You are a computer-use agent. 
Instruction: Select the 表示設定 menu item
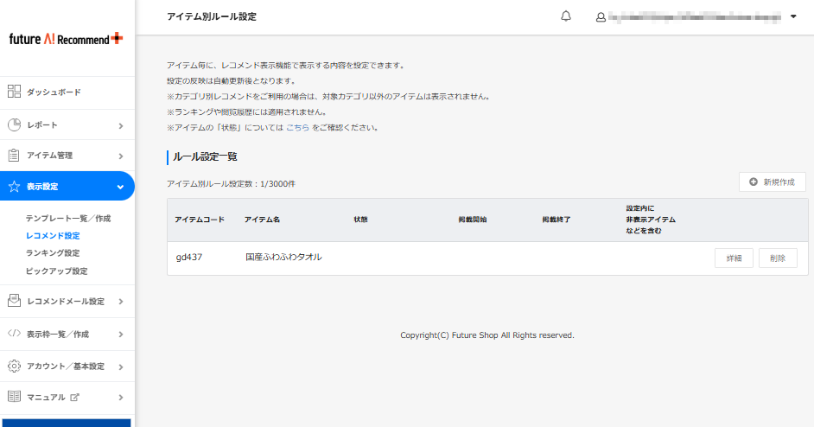(x=67, y=186)
